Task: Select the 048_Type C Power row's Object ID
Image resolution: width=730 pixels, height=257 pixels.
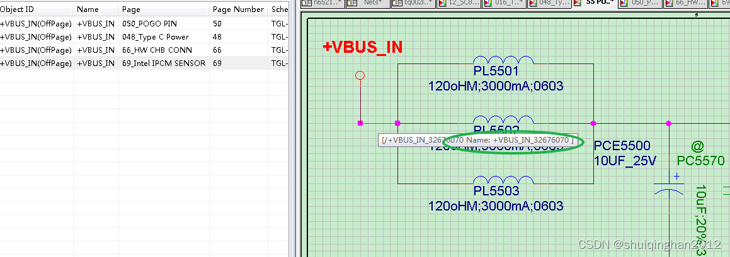Action: point(36,36)
